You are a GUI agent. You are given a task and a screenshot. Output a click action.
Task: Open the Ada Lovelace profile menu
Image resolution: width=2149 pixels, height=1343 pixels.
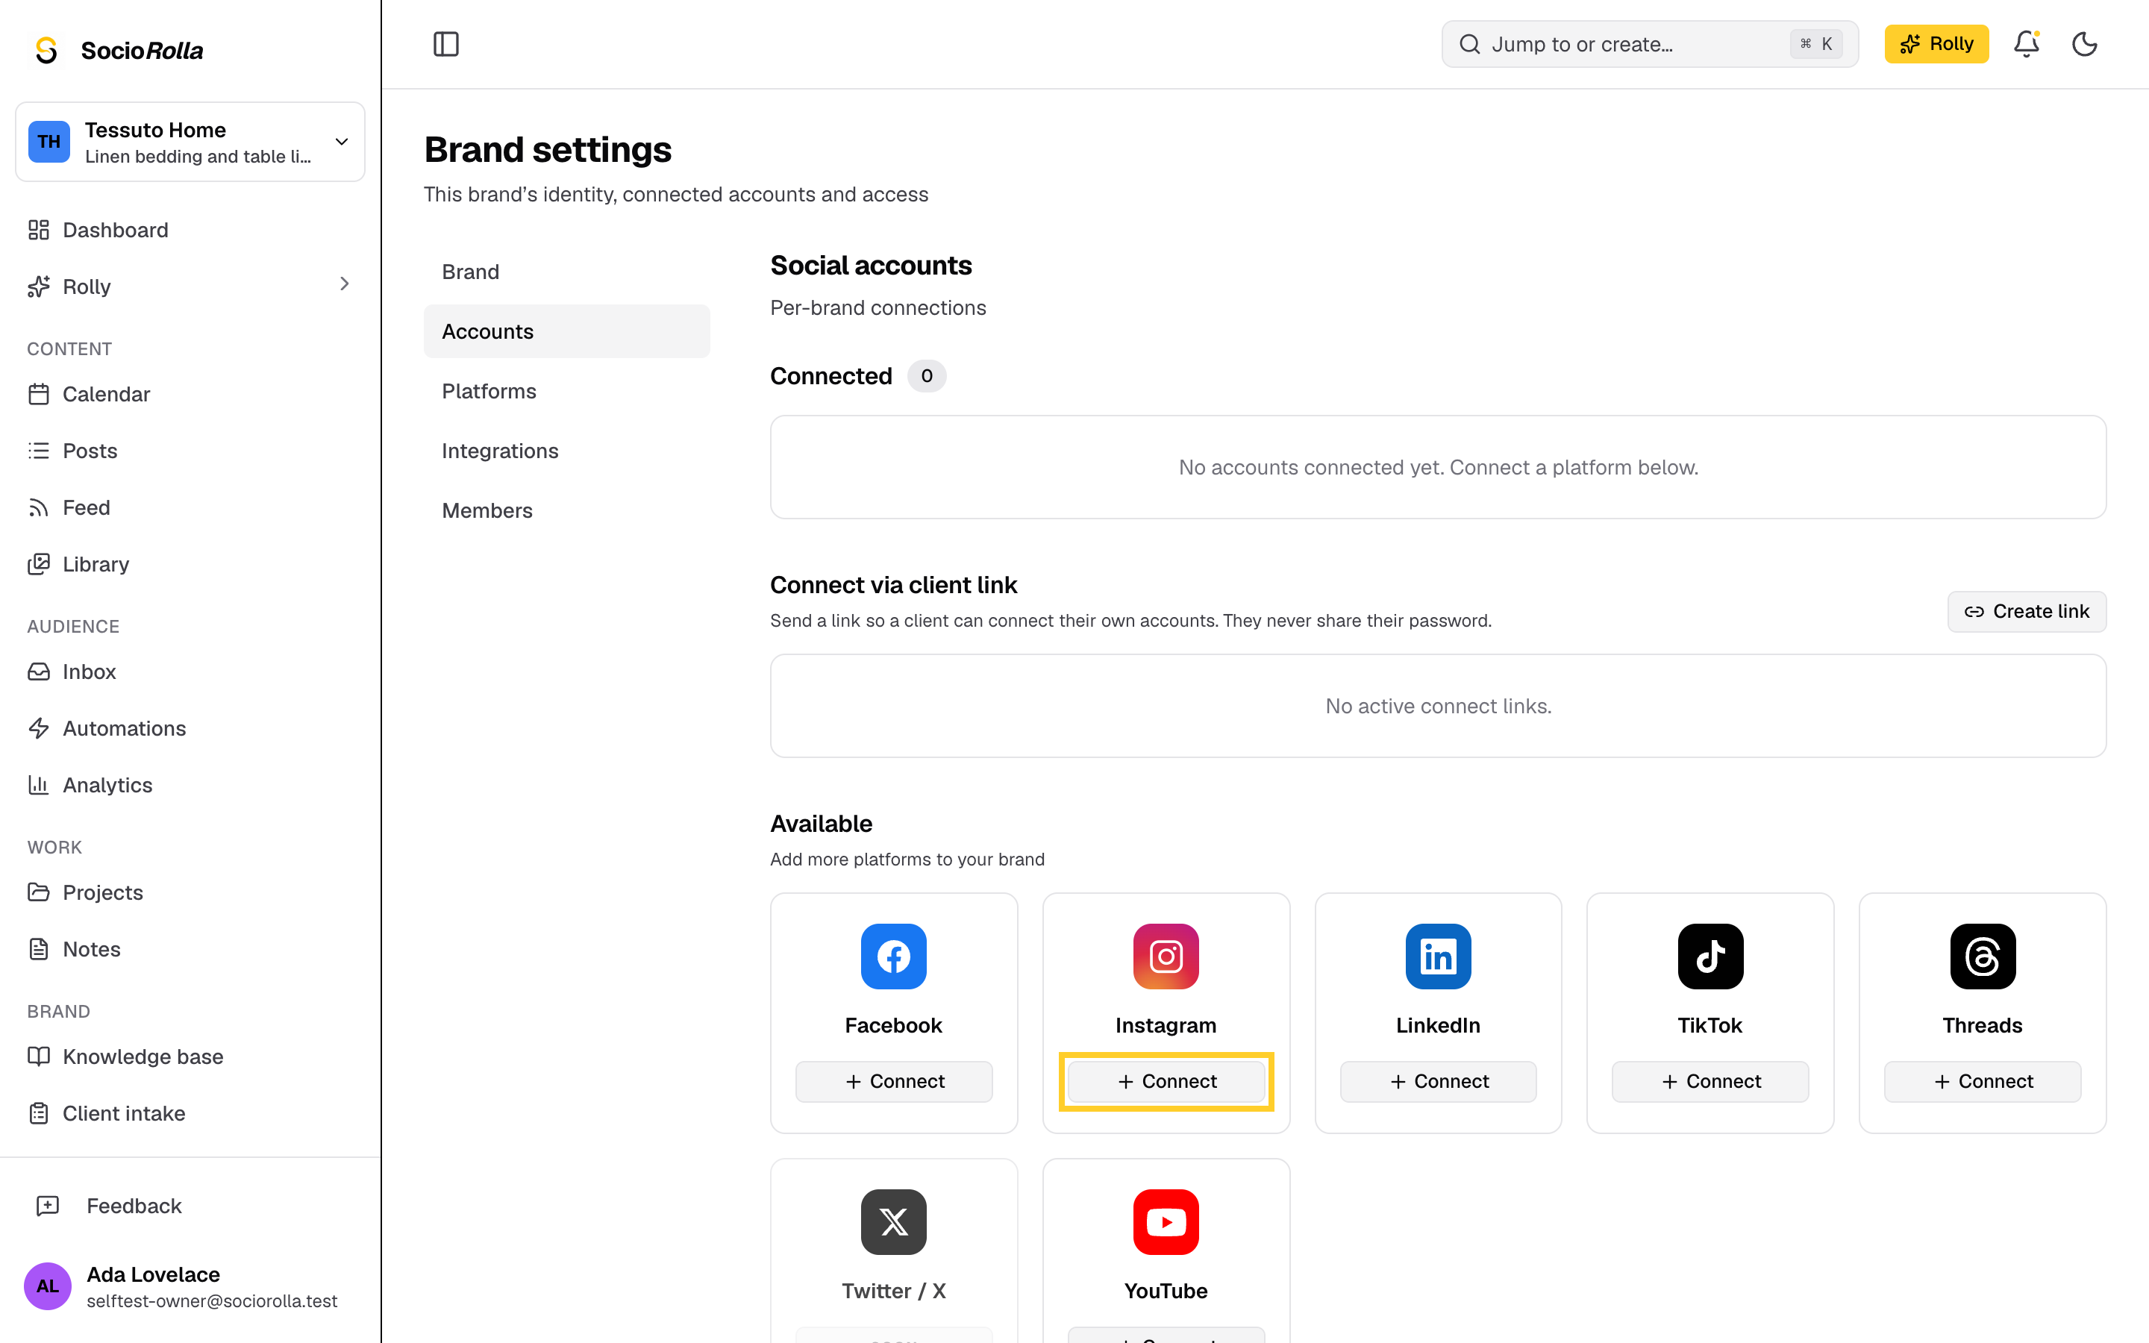pos(190,1286)
